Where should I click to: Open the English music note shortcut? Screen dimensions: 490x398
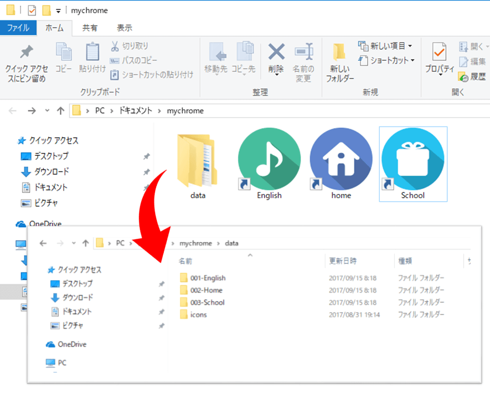tap(269, 163)
